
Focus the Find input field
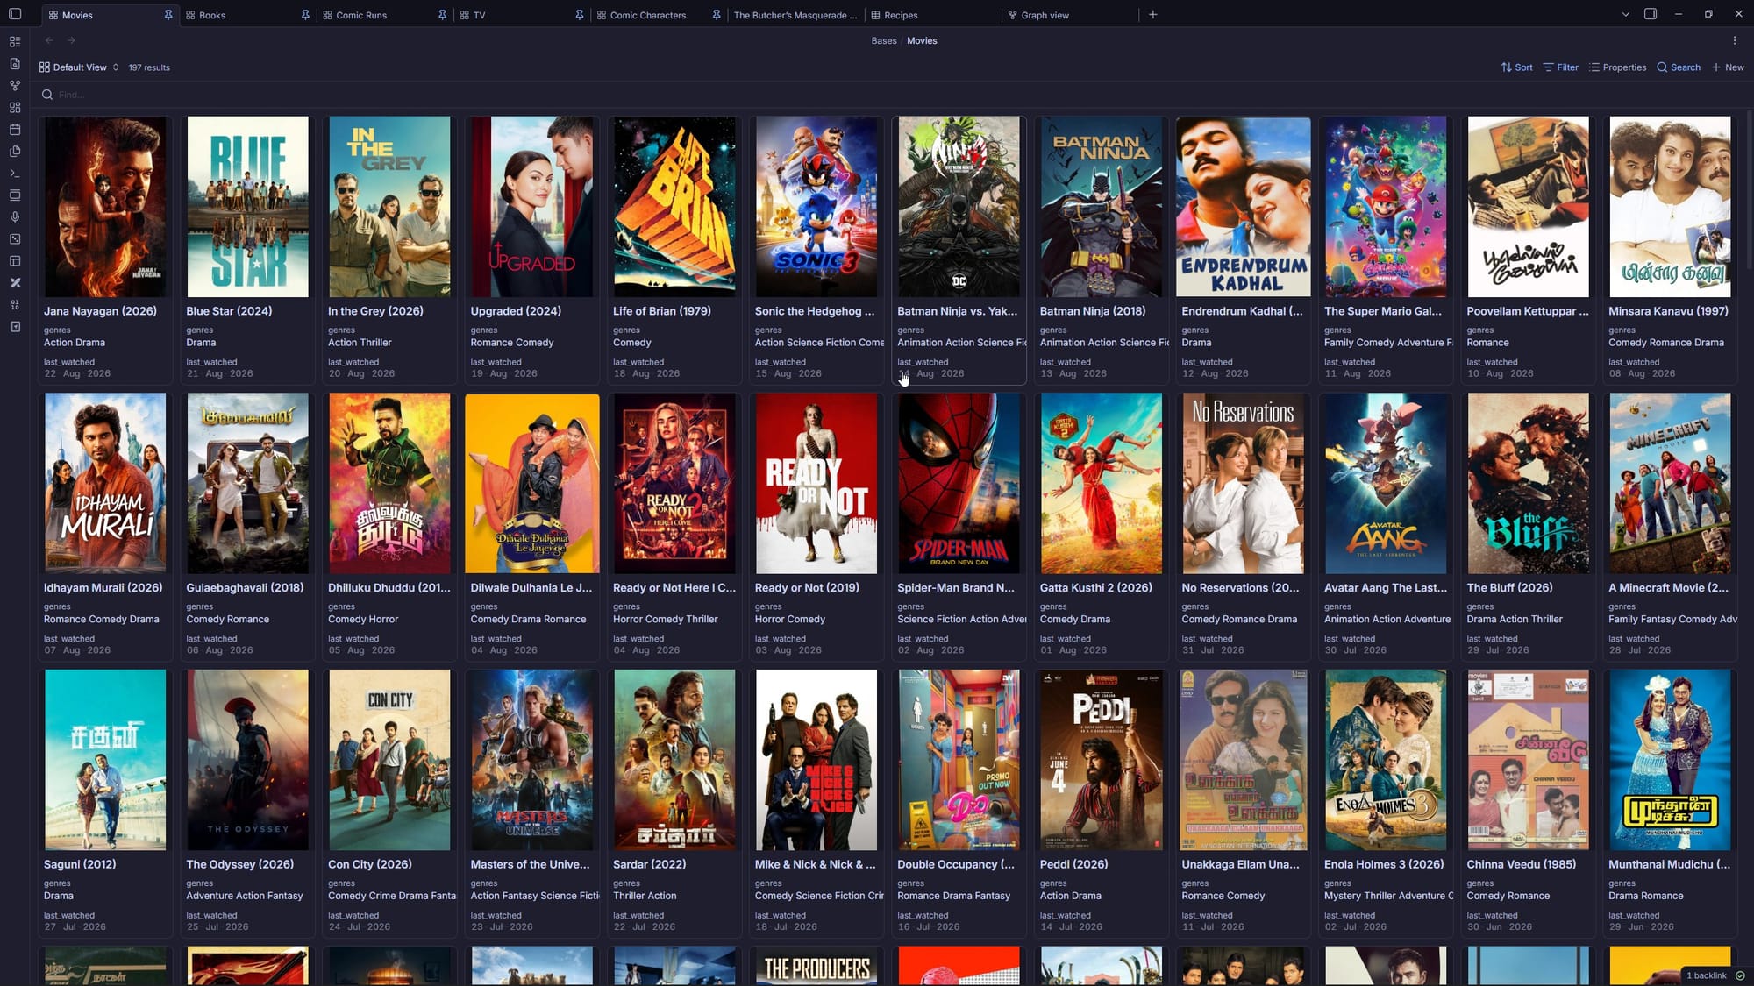click(x=891, y=95)
